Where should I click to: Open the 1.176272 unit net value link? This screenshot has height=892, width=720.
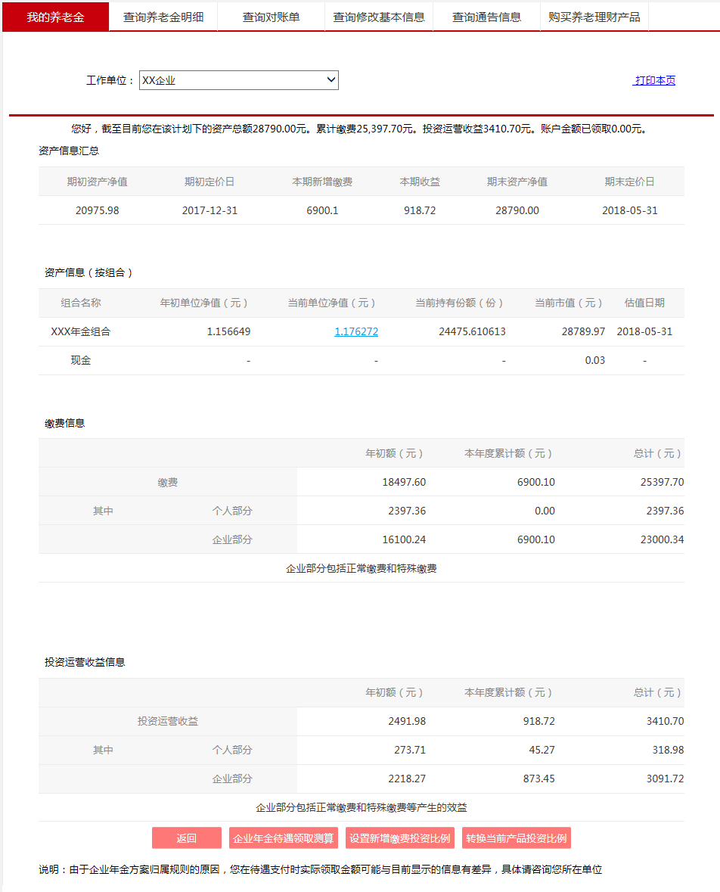pyautogui.click(x=356, y=331)
